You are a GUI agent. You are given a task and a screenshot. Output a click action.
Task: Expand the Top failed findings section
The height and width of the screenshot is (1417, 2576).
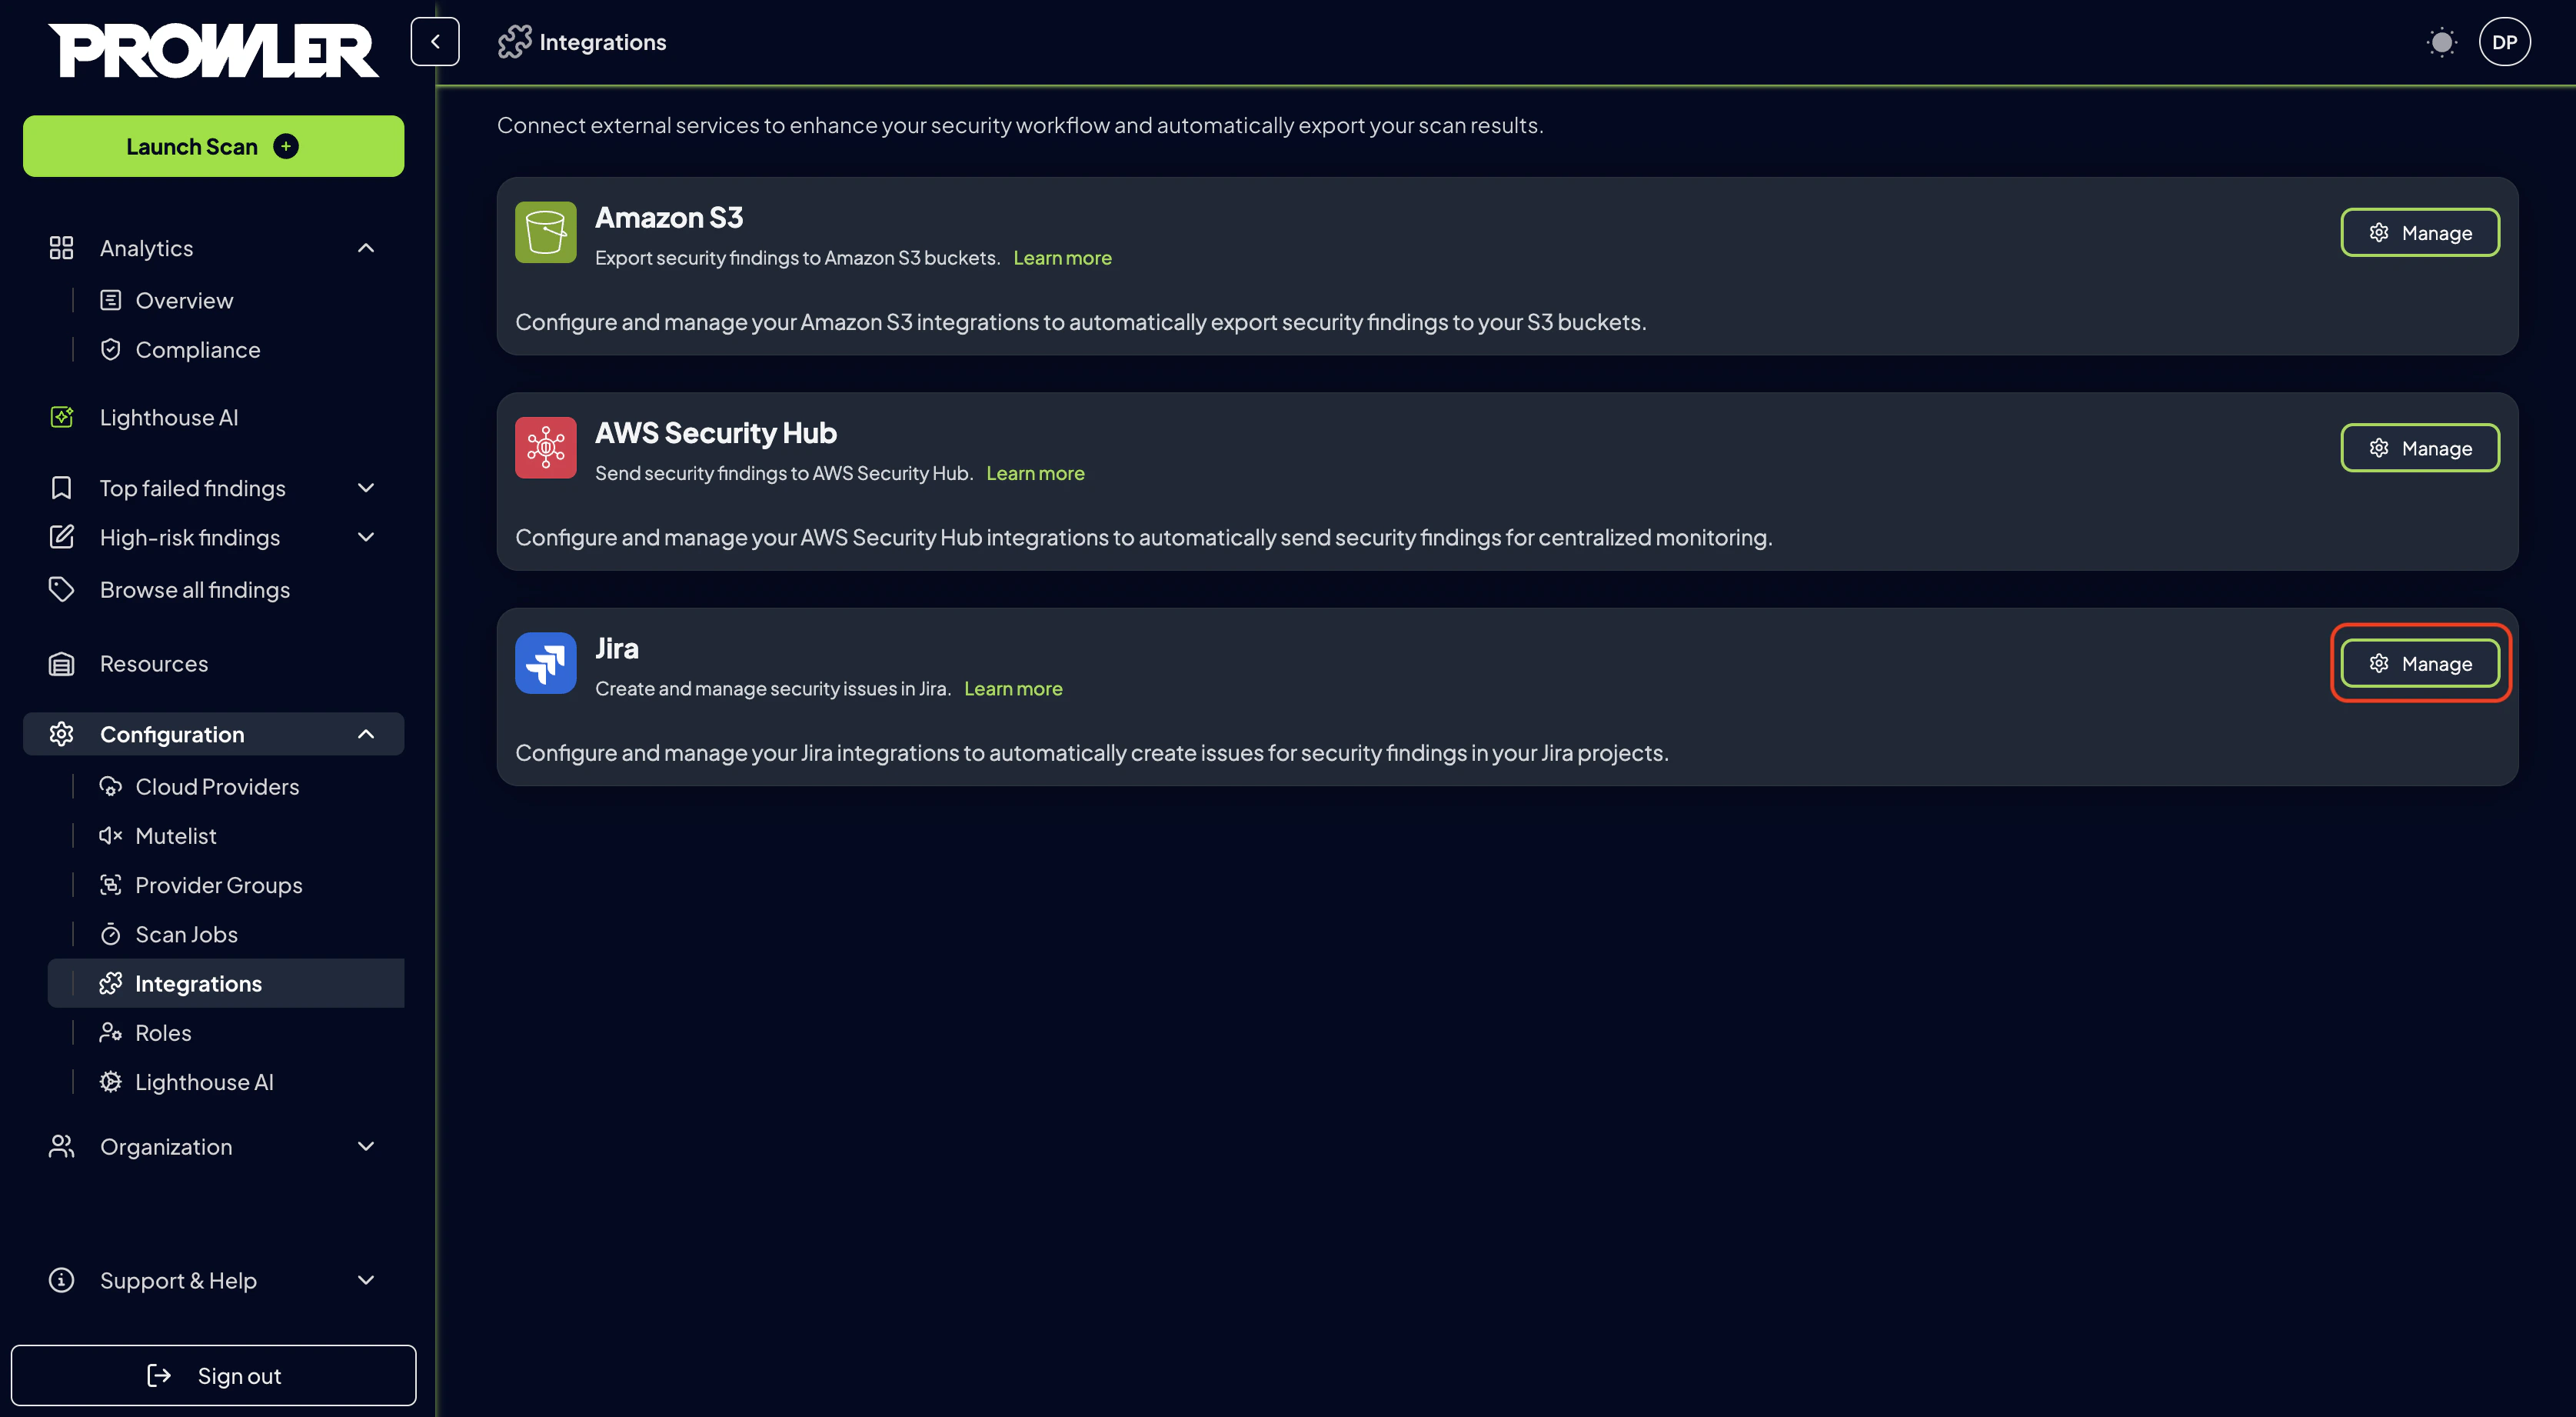365,488
